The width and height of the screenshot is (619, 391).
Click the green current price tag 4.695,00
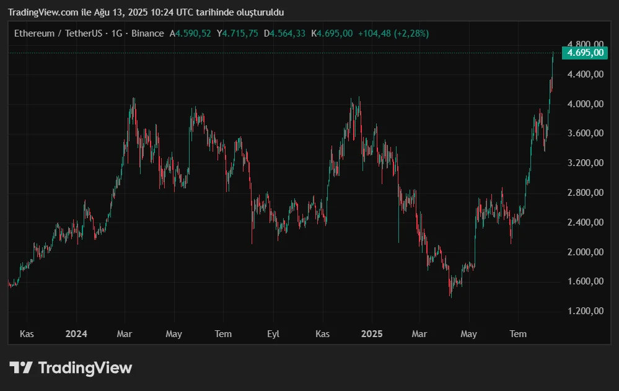click(585, 53)
